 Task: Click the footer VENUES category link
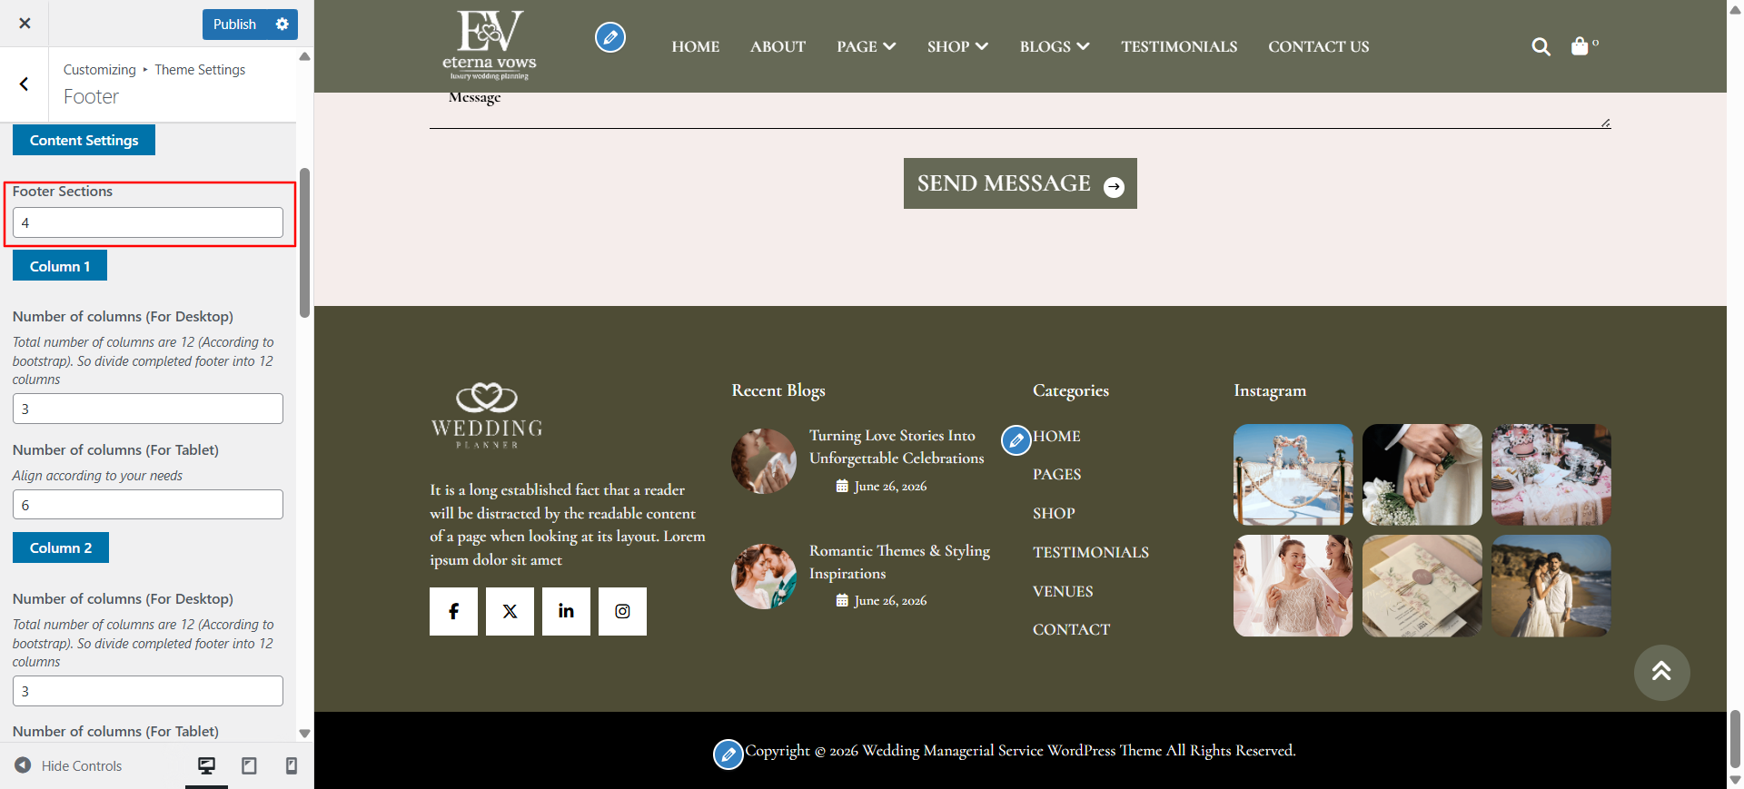point(1063,591)
